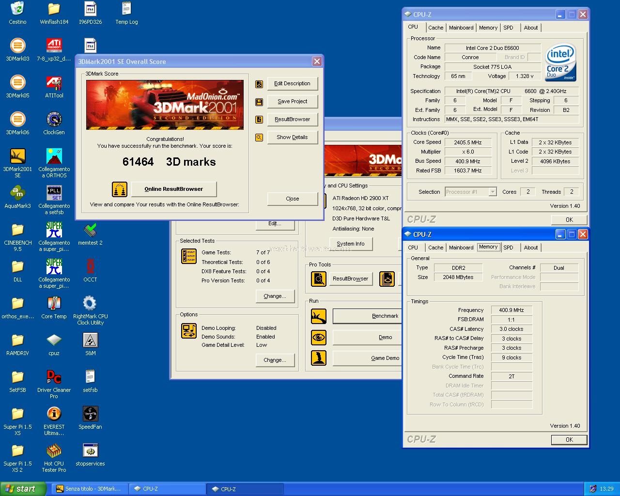Launch the 3DMark05 desktop shortcut
The width and height of the screenshot is (620, 496).
pos(17,82)
